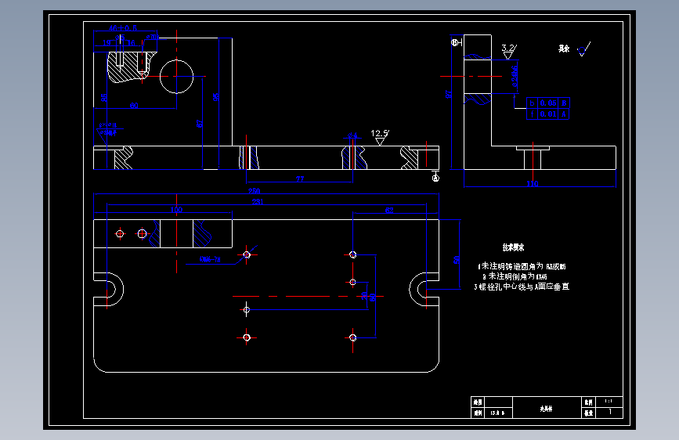
Task: Click the title block part name cell
Action: (x=547, y=408)
